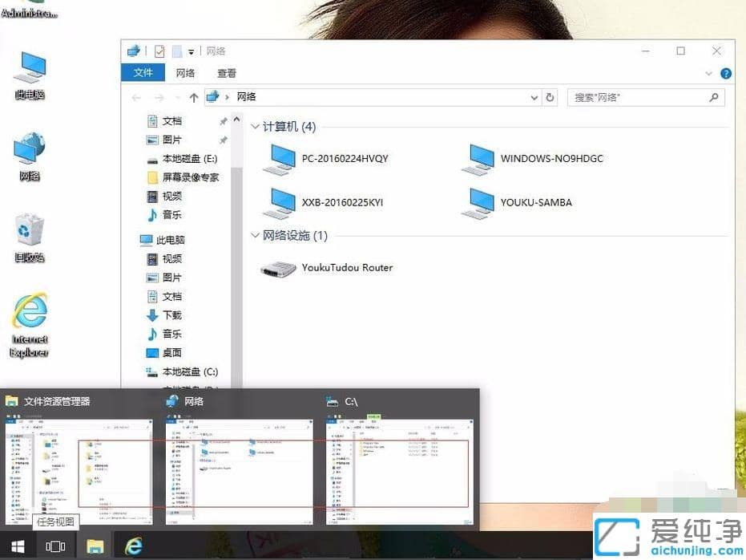Open the 网络 desktop icon
This screenshot has width=746, height=560.
click(28, 152)
